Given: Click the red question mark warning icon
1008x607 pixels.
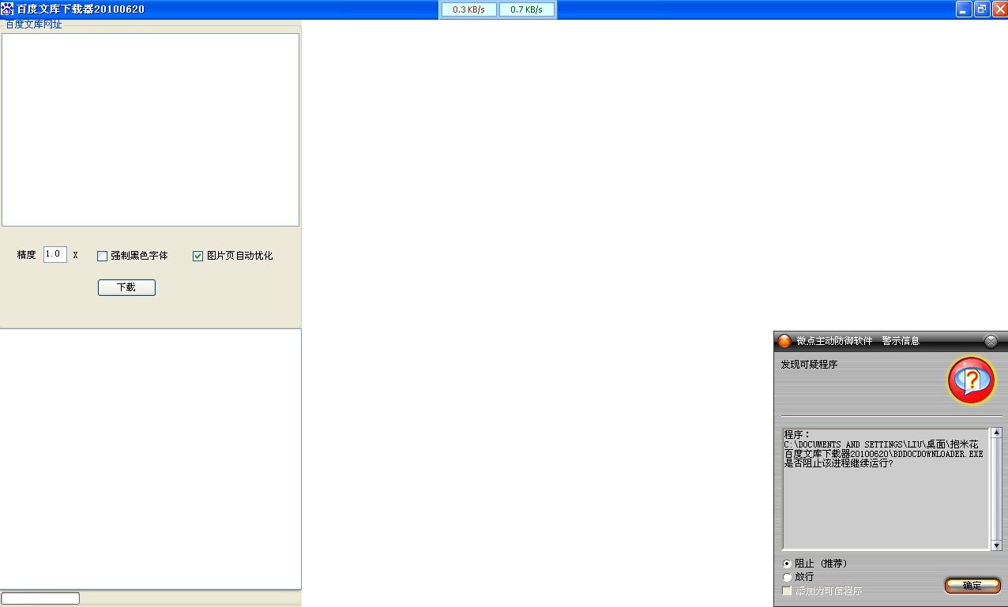Looking at the screenshot, I should tap(972, 380).
